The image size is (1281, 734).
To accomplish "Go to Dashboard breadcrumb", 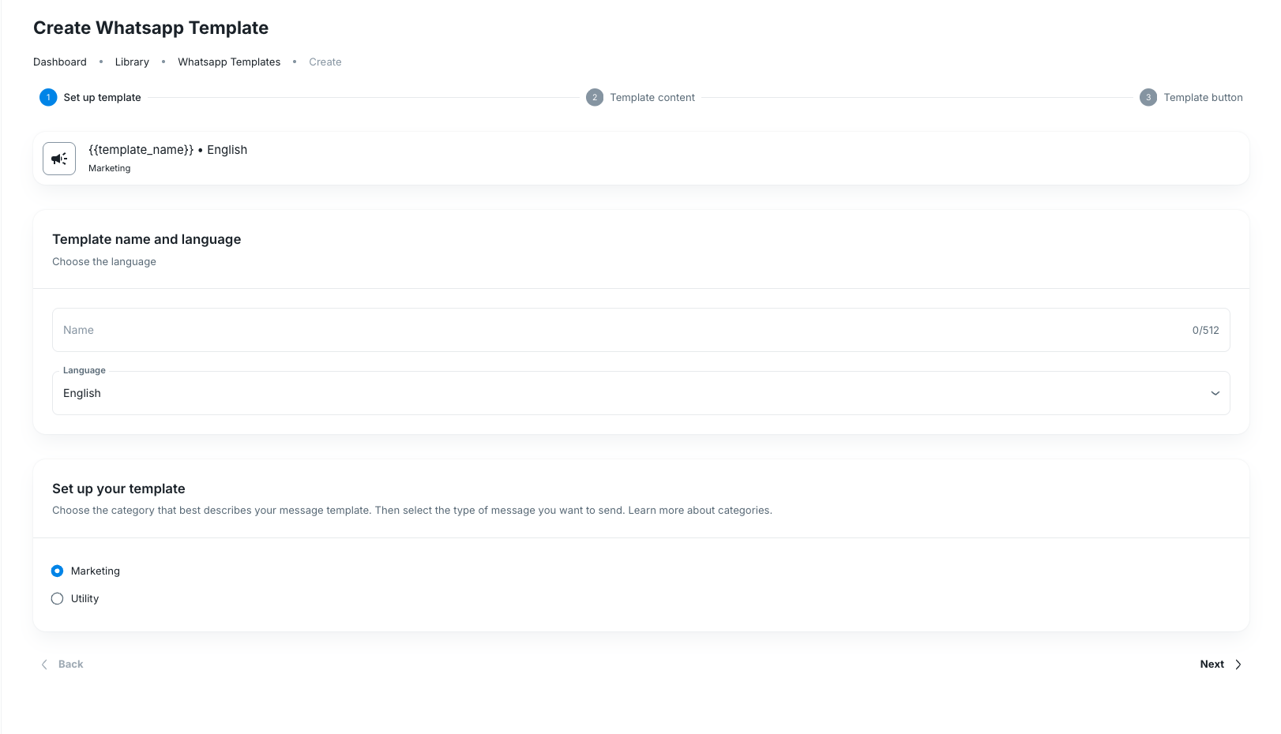I will 60,62.
